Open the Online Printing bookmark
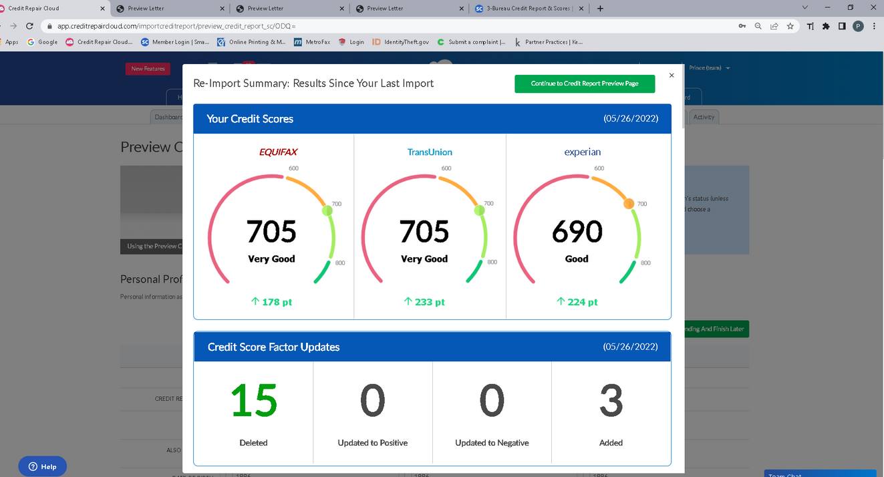This screenshot has height=477, width=884. [251, 42]
